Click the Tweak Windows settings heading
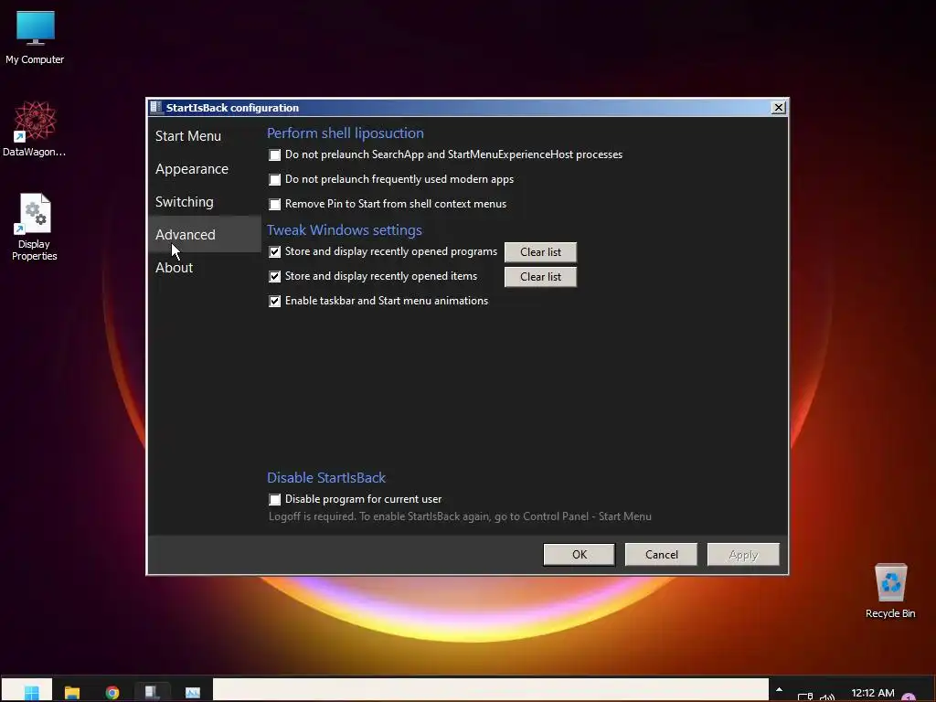Screen dimensions: 936x702 click(x=345, y=229)
